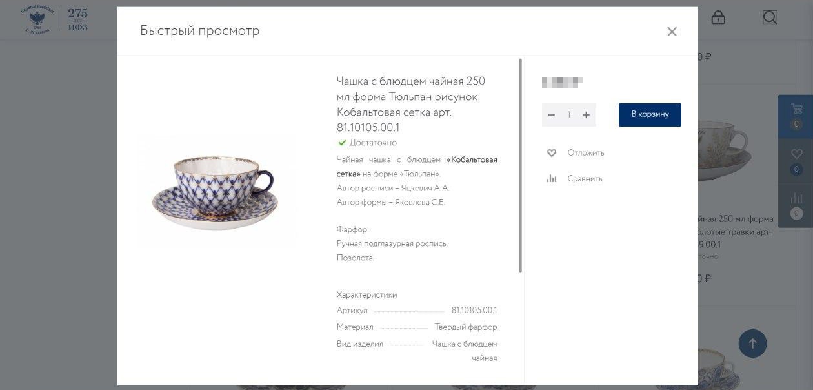Click the 'Сравнить' link text

(585, 179)
